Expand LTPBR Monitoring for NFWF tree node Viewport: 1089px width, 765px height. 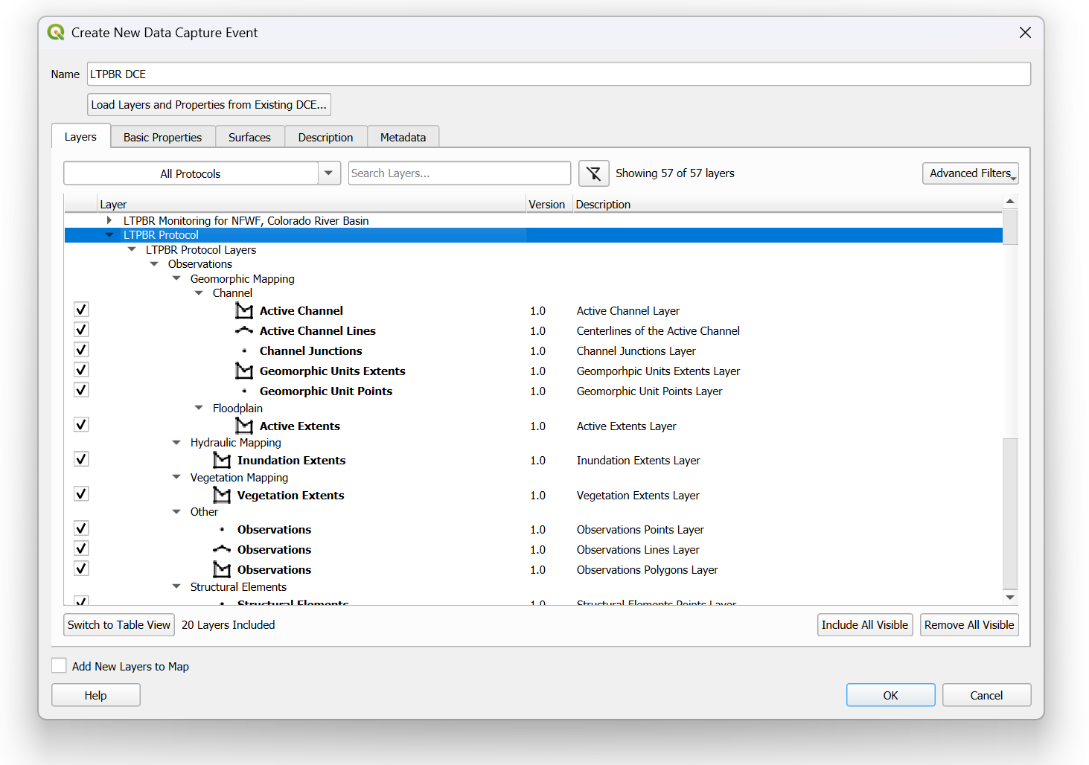coord(109,221)
